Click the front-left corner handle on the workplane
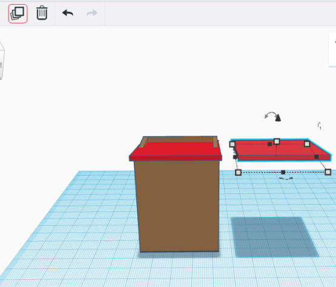Image resolution: width=336 pixels, height=287 pixels. pos(239,173)
